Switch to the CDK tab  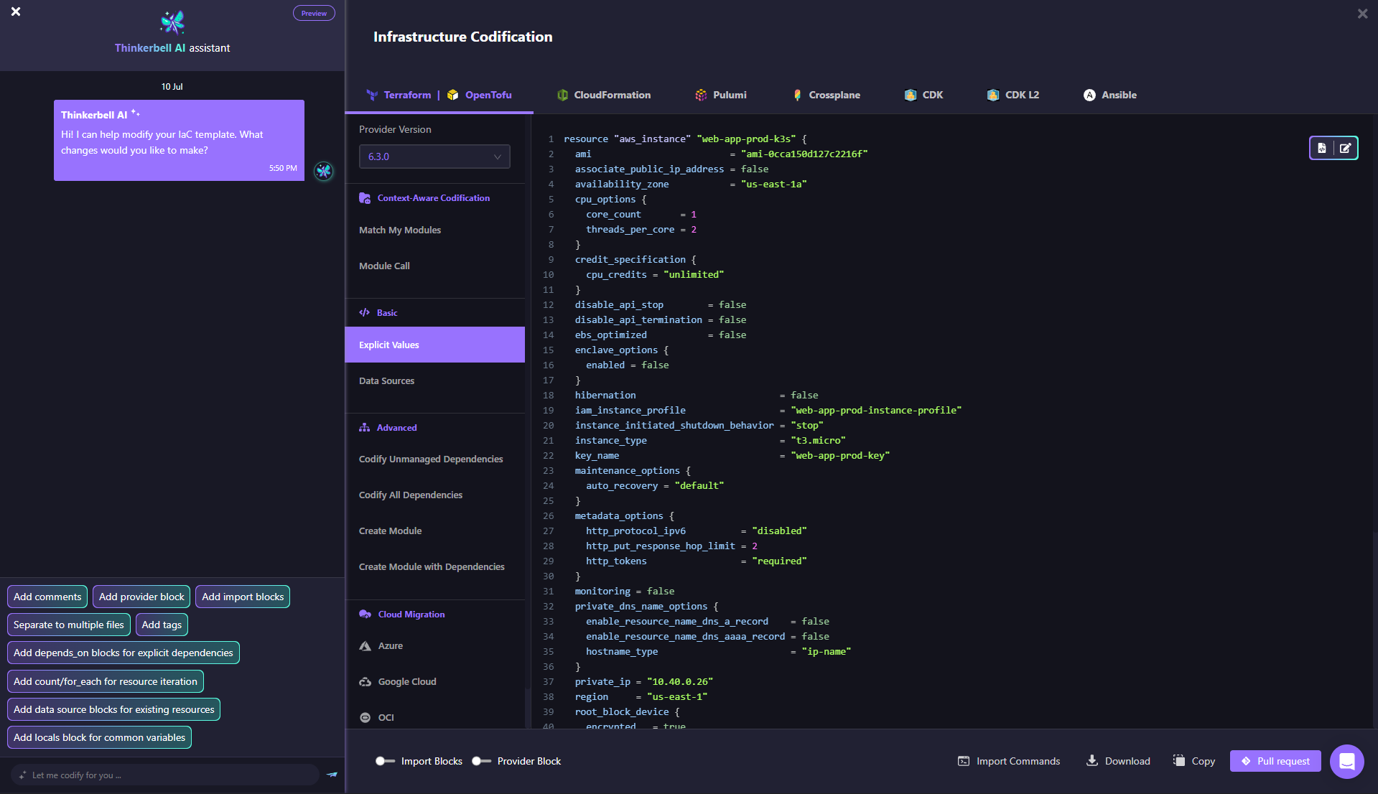923,95
